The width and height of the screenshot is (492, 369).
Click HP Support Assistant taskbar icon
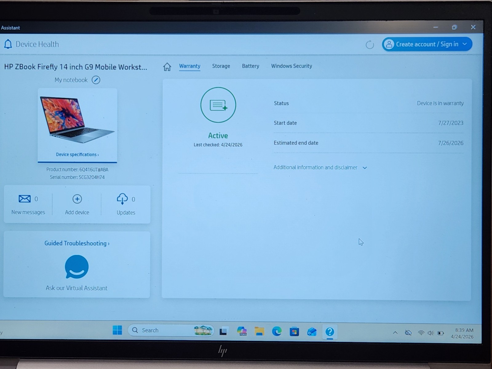click(330, 332)
